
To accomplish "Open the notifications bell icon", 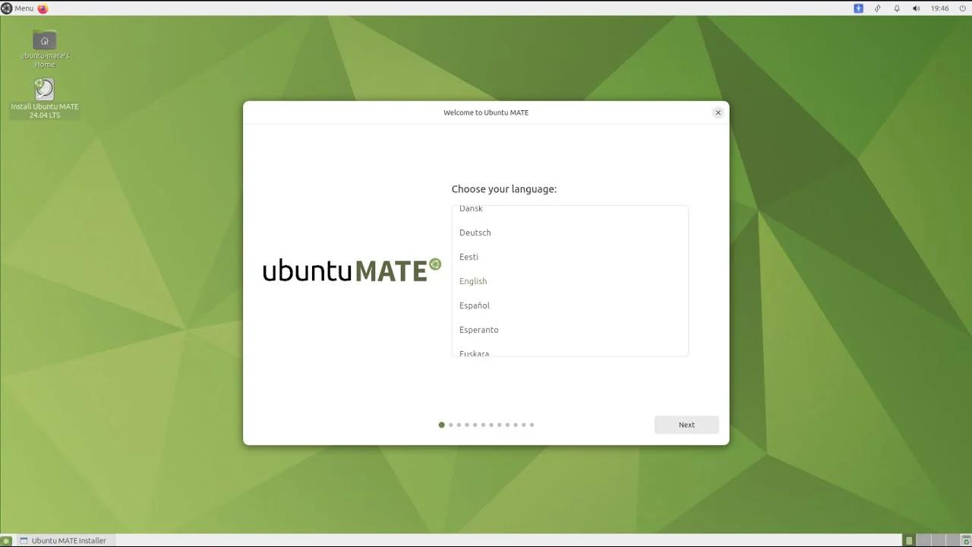I will pos(896,8).
